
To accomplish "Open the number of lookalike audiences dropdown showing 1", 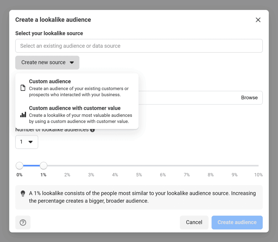I will (x=27, y=142).
